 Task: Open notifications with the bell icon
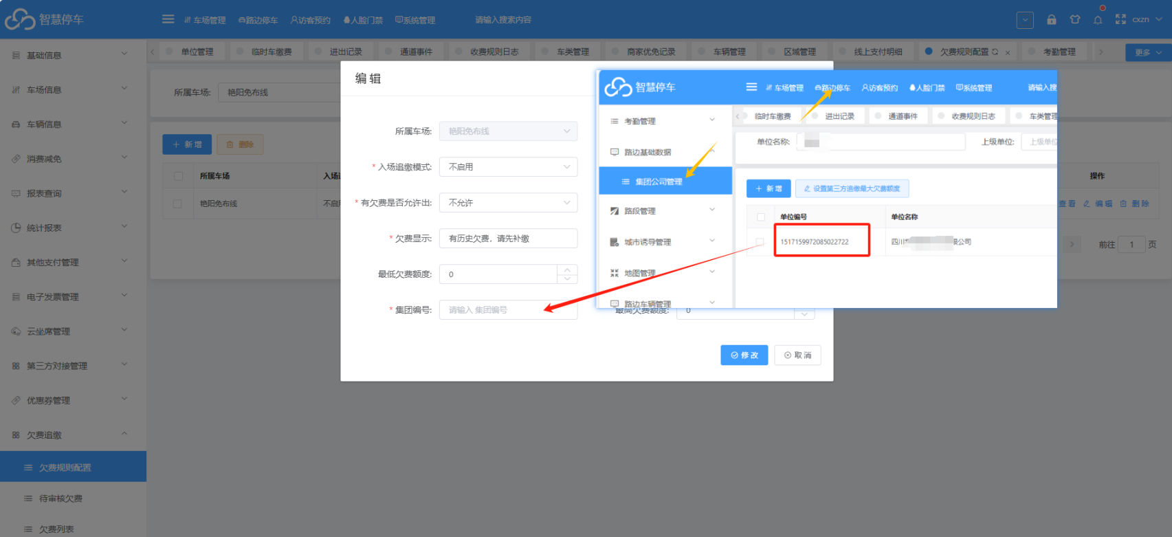pyautogui.click(x=1098, y=20)
